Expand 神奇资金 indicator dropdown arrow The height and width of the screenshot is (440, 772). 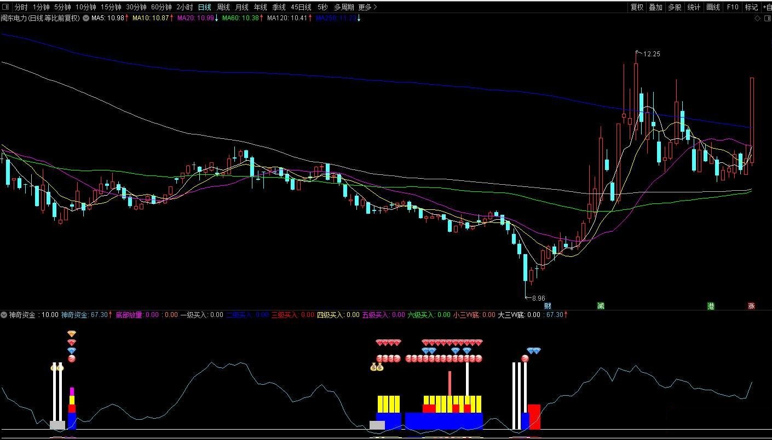point(4,315)
